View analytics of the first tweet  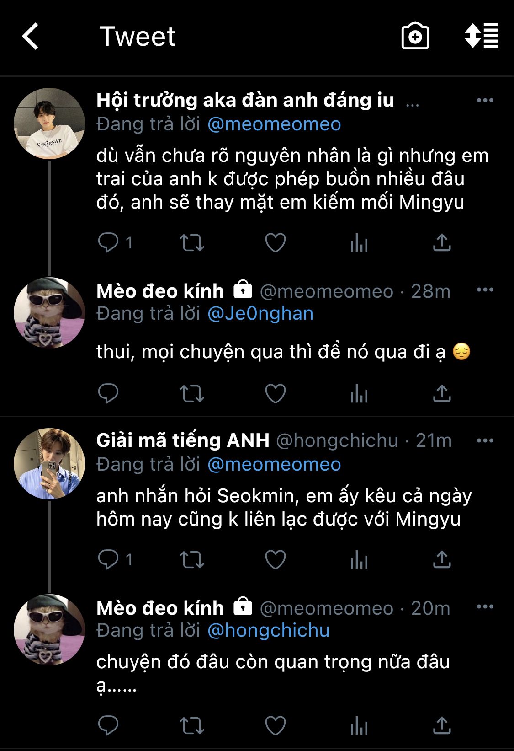coord(359,242)
